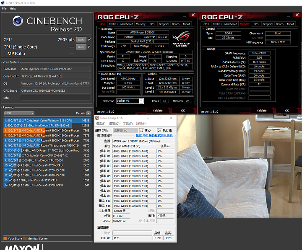Click the Info input field
The height and width of the screenshot is (250, 302).
click(x=55, y=98)
